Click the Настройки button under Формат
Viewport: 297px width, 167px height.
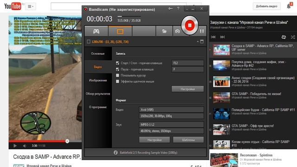tap(155, 140)
